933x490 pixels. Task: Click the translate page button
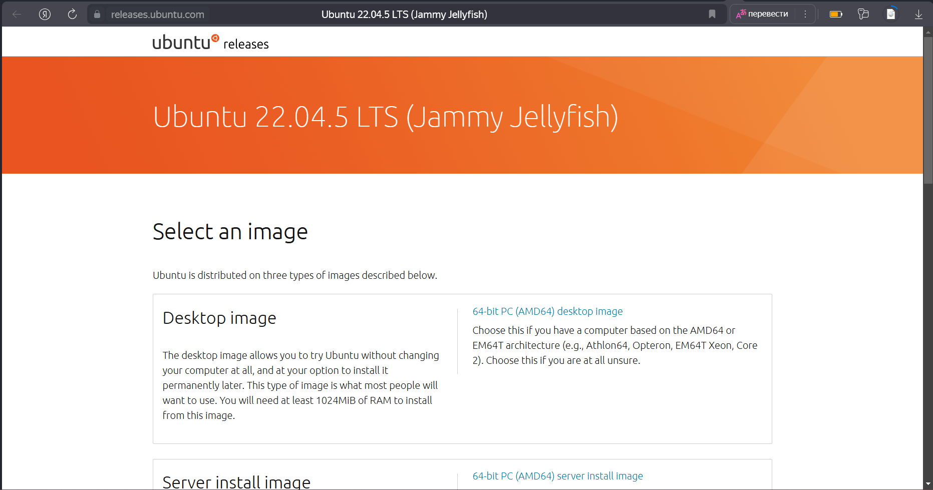[762, 14]
